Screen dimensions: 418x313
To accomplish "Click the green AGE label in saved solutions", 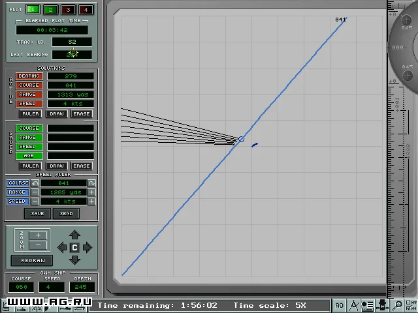I will 29,156.
